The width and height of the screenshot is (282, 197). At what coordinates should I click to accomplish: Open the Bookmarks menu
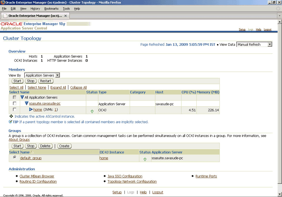click(52, 8)
